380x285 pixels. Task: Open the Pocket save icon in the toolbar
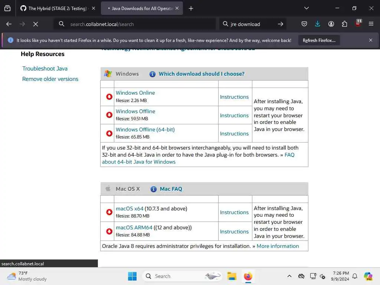coord(304,24)
